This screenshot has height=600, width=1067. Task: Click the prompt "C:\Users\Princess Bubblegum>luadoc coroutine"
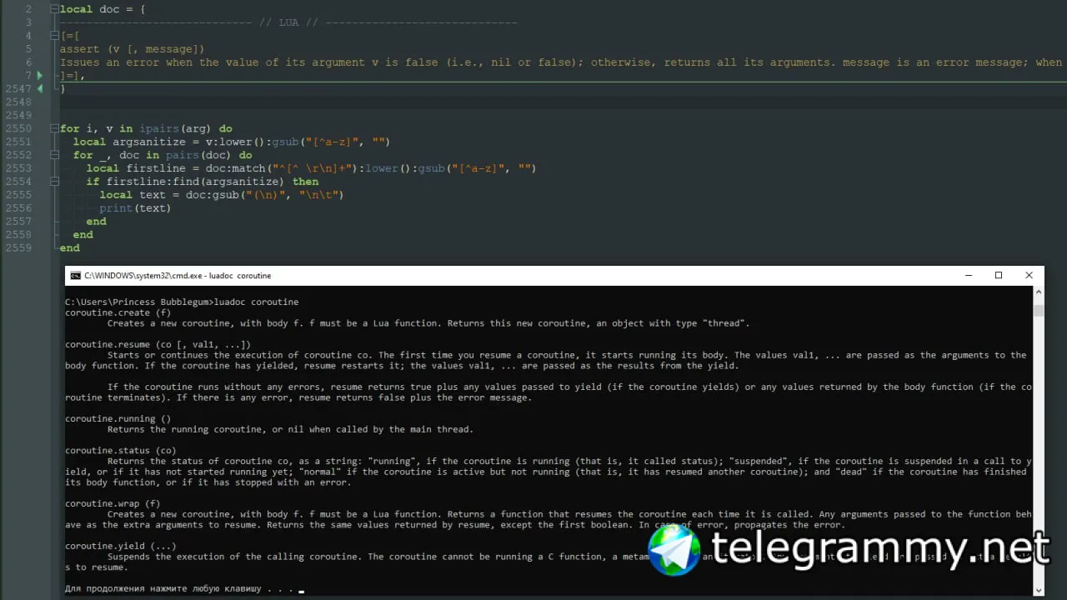[182, 302]
